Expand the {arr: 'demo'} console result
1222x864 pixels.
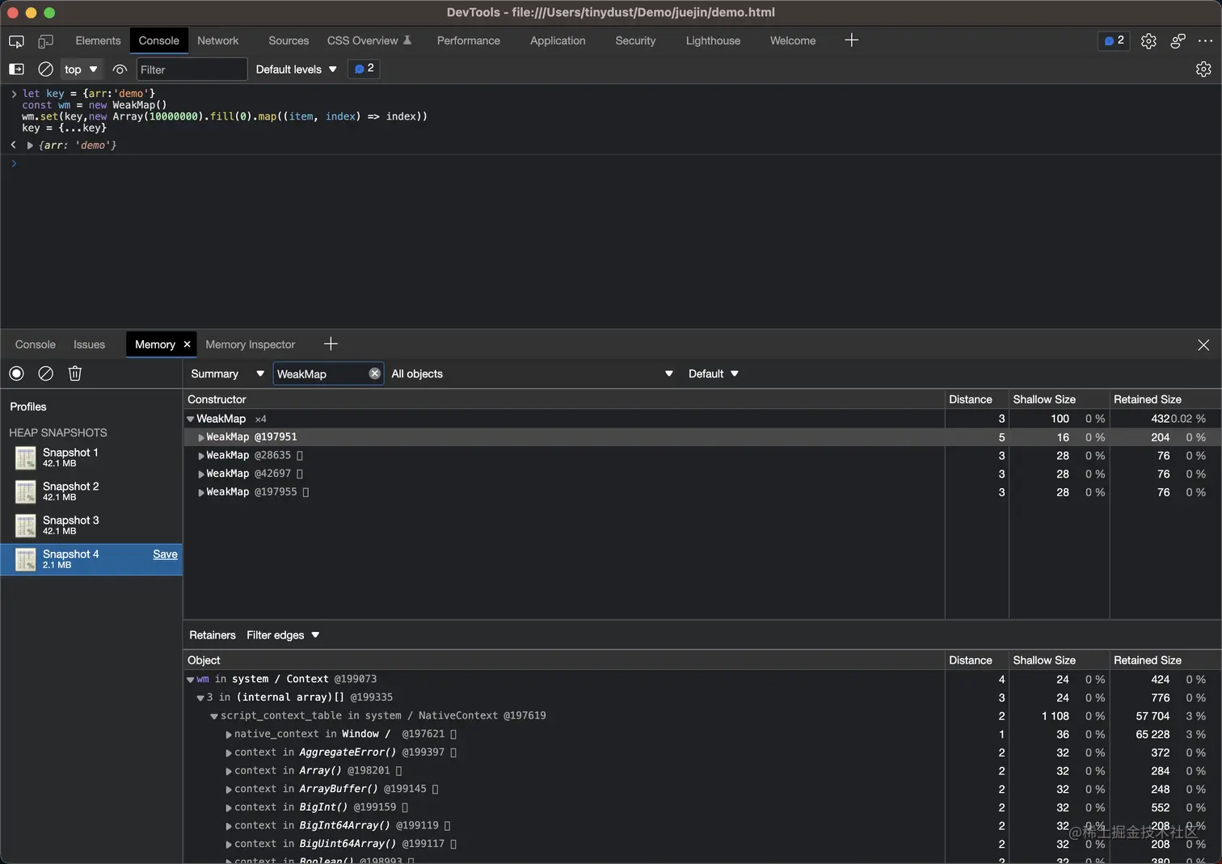tap(30, 145)
